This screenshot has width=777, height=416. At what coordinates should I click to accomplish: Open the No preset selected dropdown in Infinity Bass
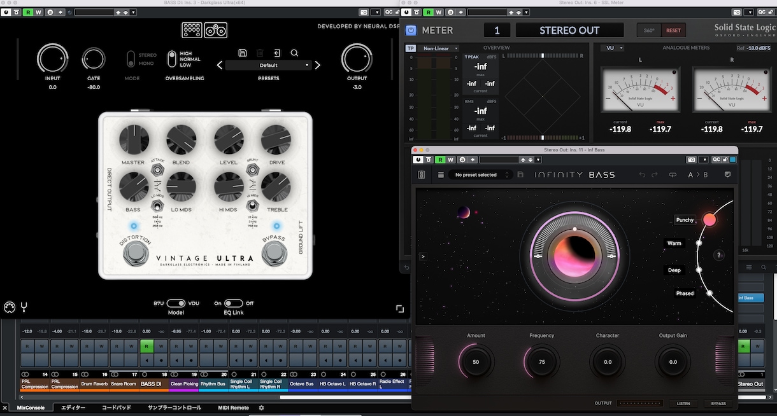(x=480, y=175)
